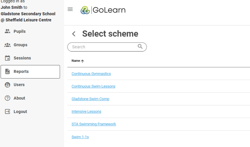Click the GoLearn logo
Image resolution: width=250 pixels, height=147 pixels.
pyautogui.click(x=103, y=10)
